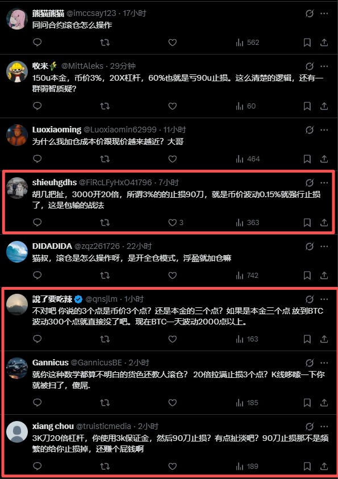Reply to 熊猫熊猫's tweet
Image resolution: width=338 pixels, height=479 pixels.
pos(37,43)
